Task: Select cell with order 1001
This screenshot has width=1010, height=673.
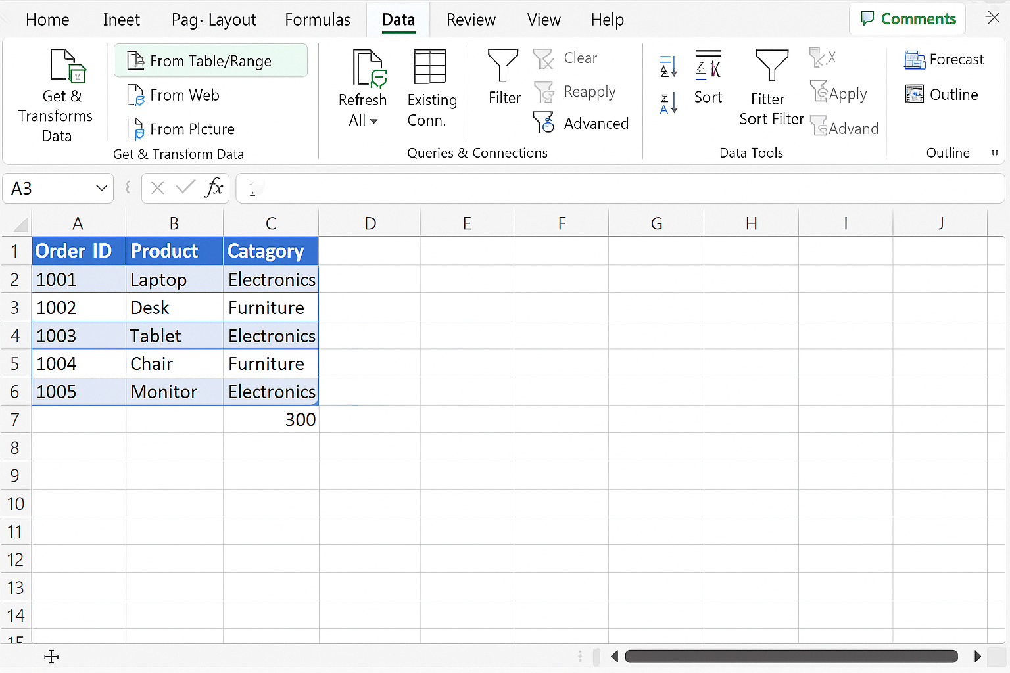Action: pos(79,279)
